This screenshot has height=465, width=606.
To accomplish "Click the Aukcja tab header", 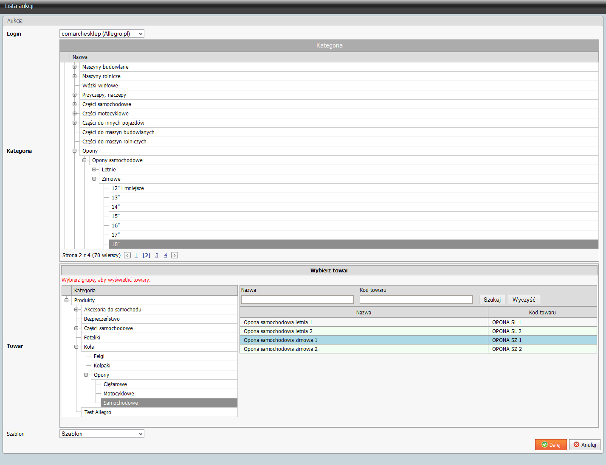I will (x=15, y=20).
